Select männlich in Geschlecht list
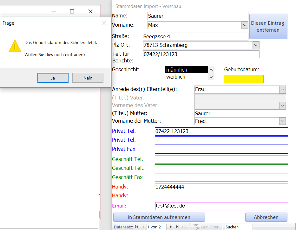 [186, 70]
